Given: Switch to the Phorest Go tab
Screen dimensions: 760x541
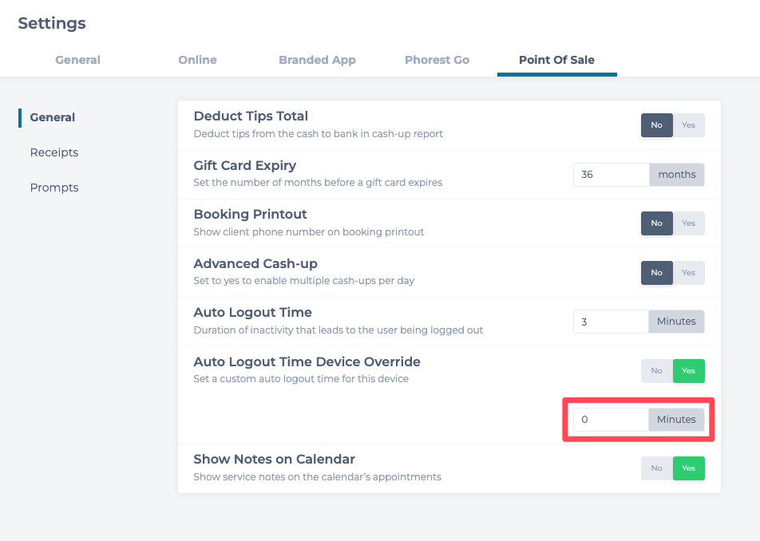Looking at the screenshot, I should (x=437, y=60).
